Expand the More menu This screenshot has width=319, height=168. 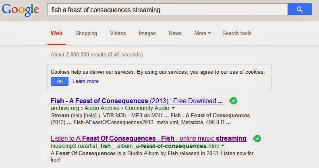pos(203,33)
